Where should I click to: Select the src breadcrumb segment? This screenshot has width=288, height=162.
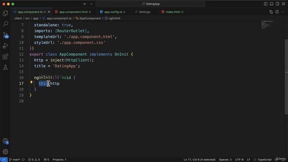(27, 18)
